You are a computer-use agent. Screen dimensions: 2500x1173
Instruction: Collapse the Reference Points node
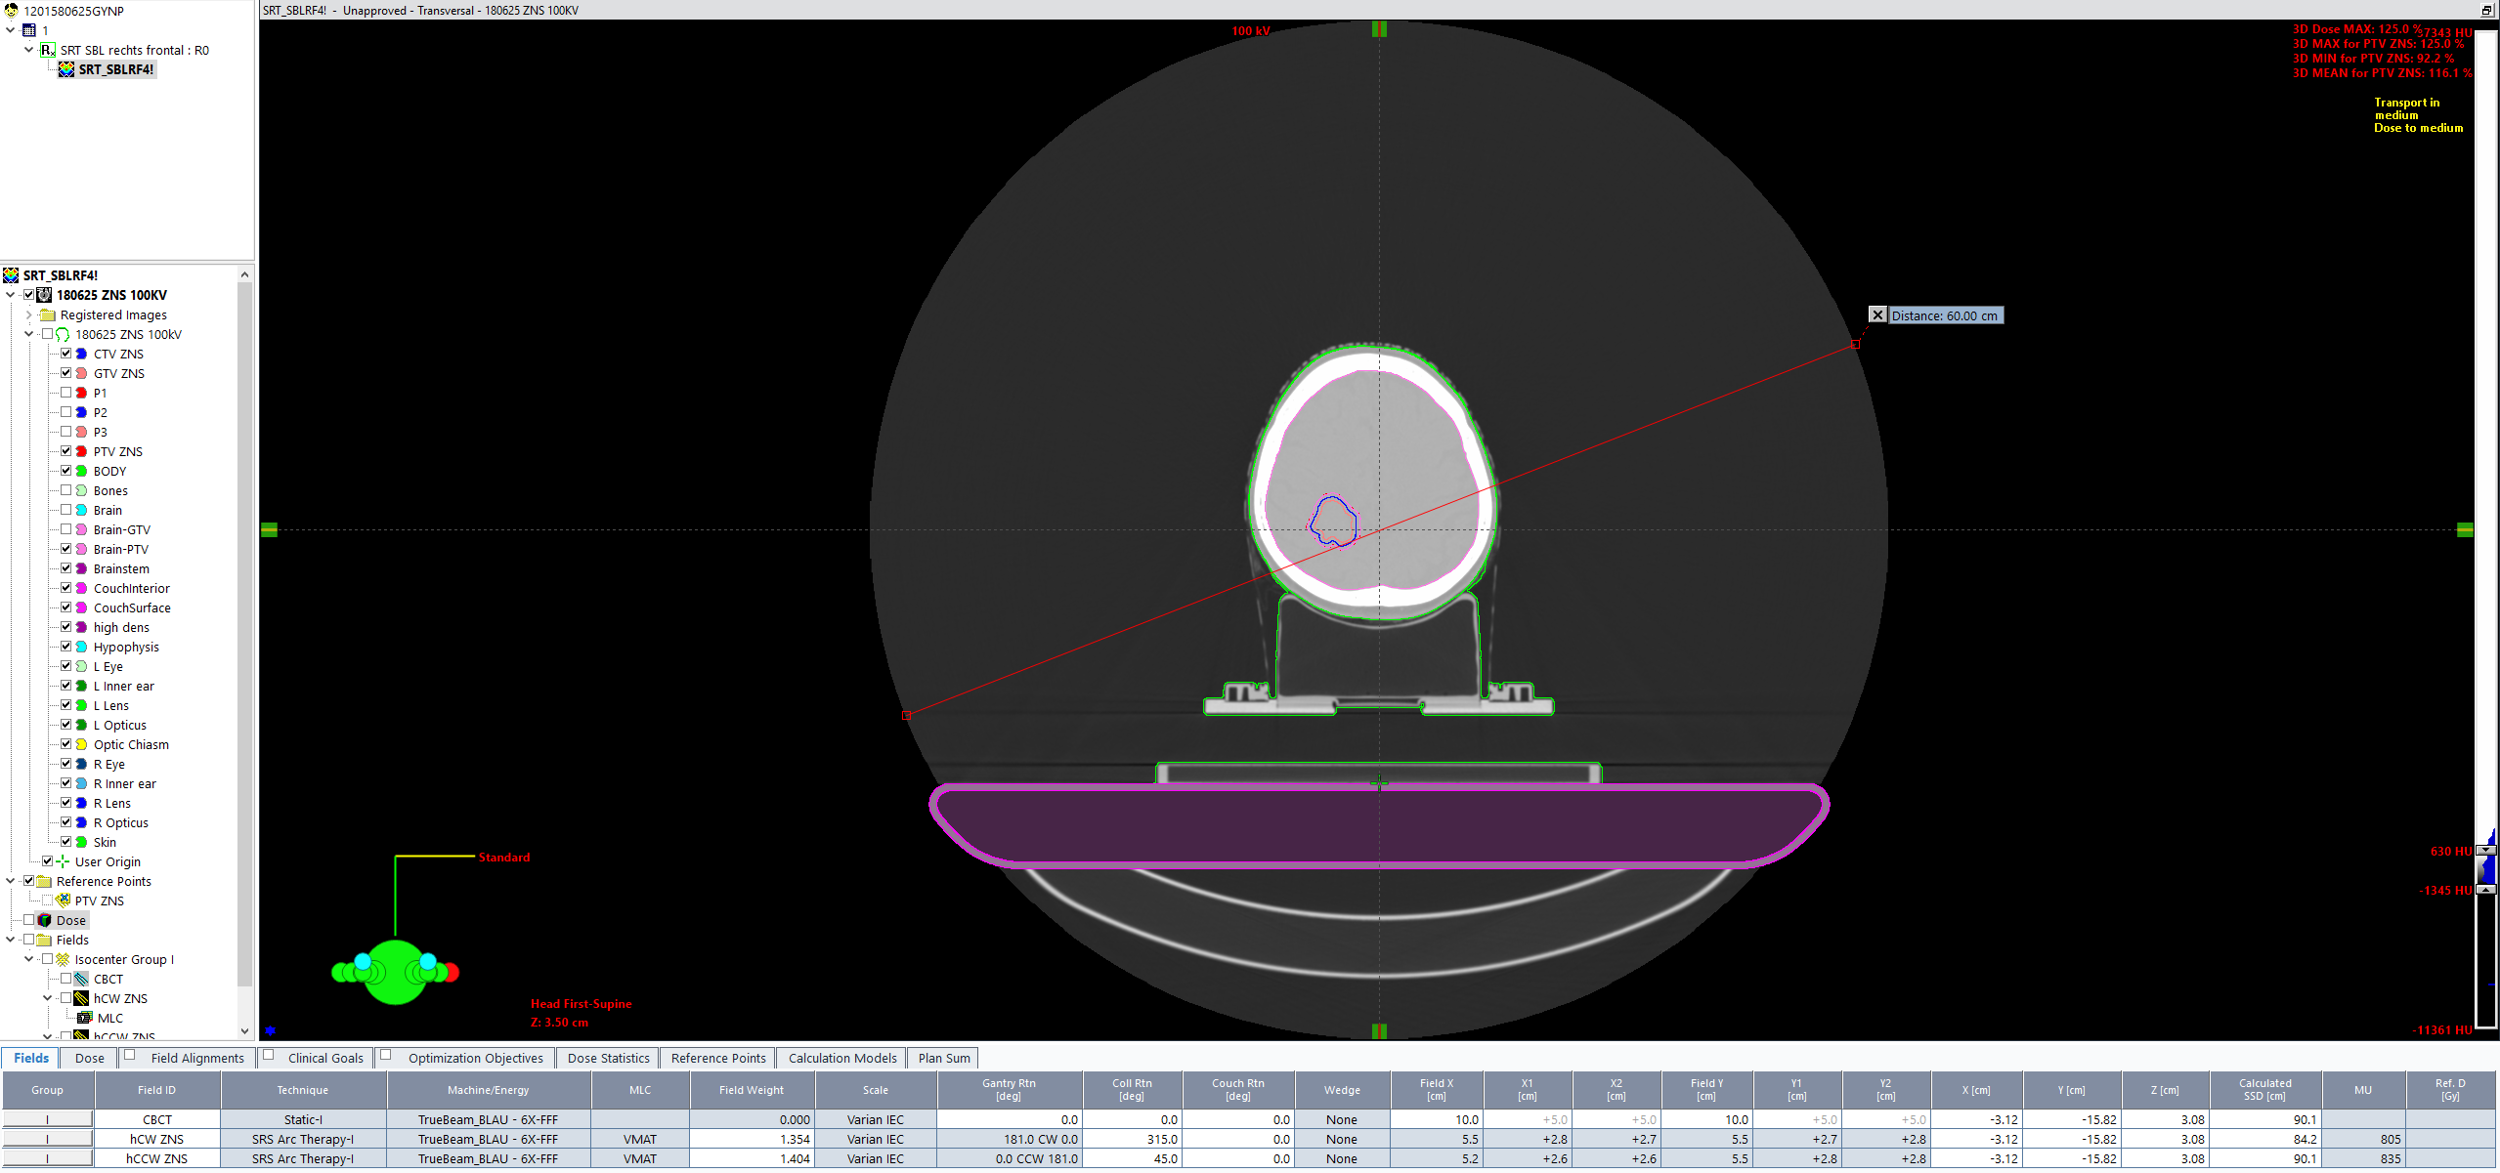[10, 881]
